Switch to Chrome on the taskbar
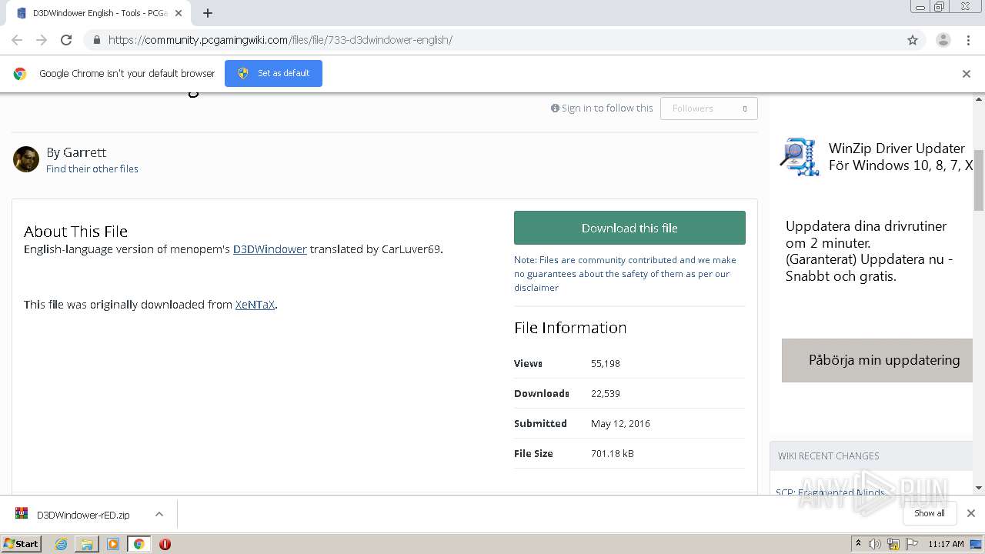This screenshot has height=554, width=985. click(x=139, y=544)
